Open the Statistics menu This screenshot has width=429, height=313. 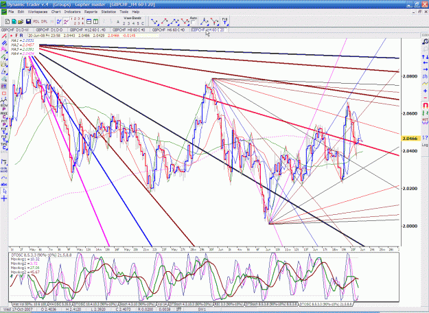pos(108,12)
